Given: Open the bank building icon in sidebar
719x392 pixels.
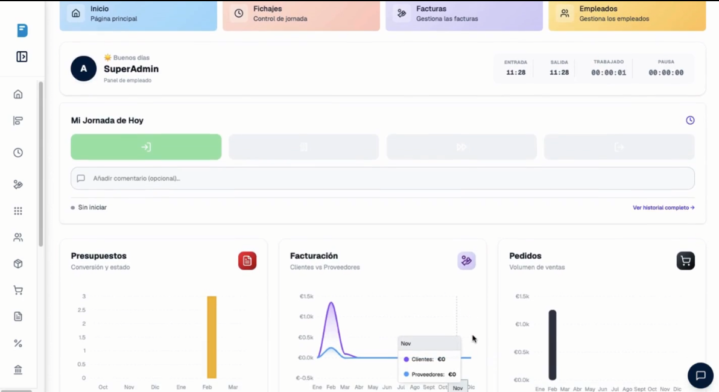Looking at the screenshot, I should pyautogui.click(x=18, y=370).
